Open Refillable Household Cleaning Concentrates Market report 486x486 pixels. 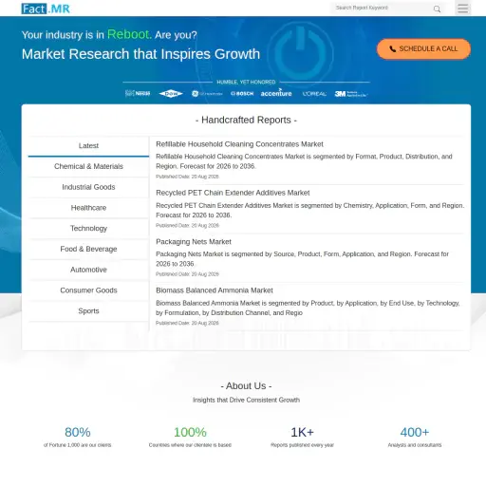tap(239, 144)
